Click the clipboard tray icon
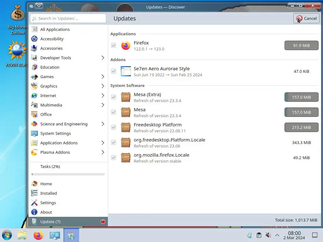 click(x=259, y=235)
